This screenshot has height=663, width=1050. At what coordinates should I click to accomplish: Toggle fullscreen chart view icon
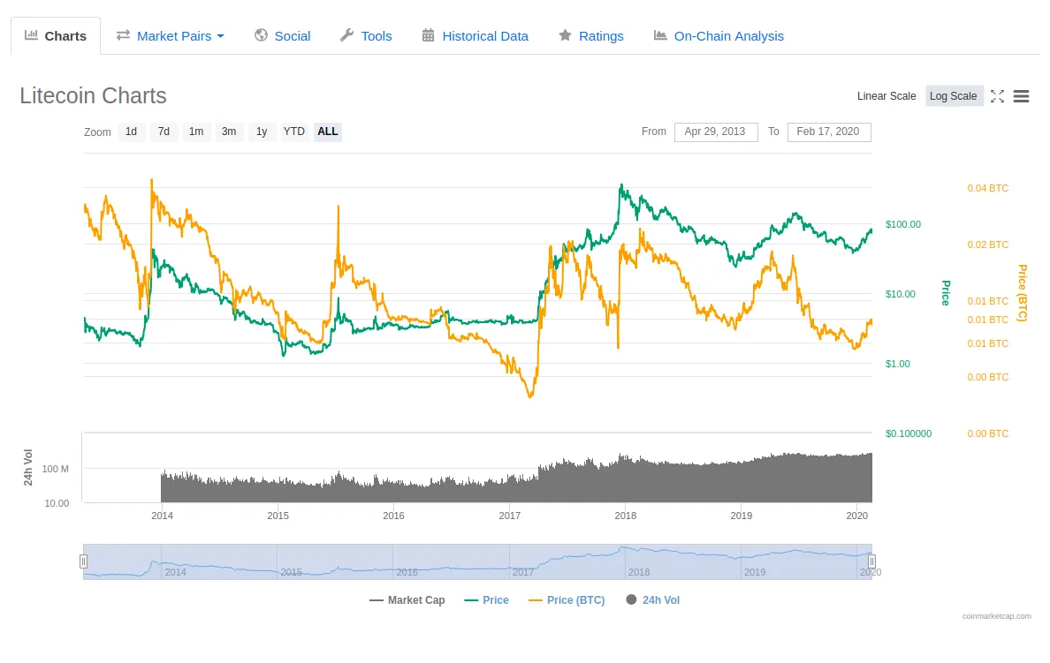(997, 96)
